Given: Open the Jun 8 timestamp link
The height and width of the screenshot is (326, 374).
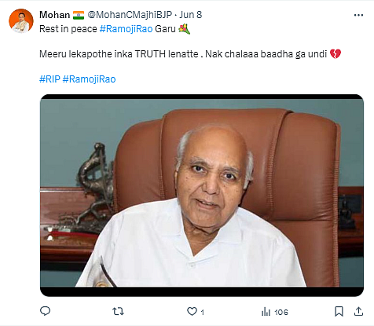Looking at the screenshot, I should pyautogui.click(x=190, y=15).
